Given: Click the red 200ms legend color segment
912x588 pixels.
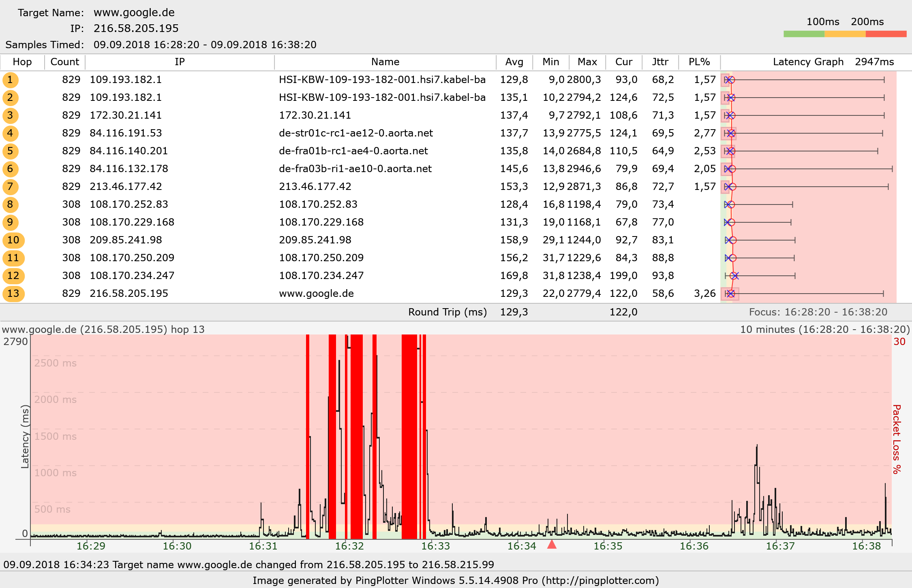Looking at the screenshot, I should [x=886, y=34].
